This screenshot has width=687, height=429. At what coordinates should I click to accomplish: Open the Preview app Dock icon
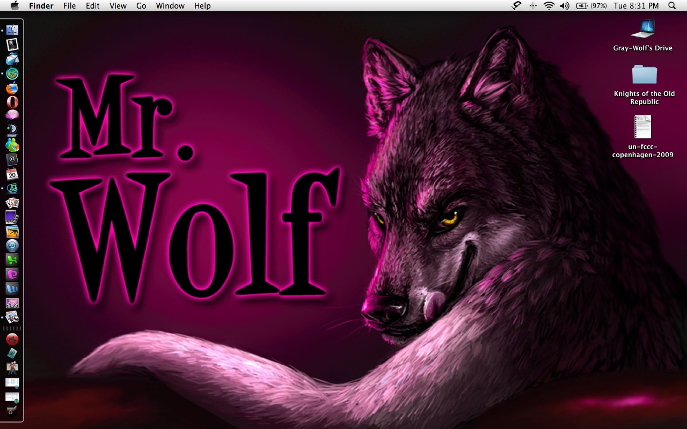[x=12, y=317]
